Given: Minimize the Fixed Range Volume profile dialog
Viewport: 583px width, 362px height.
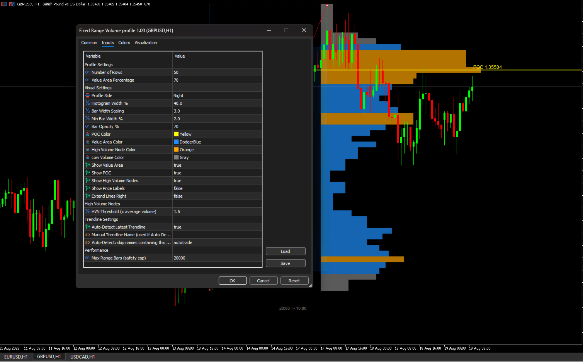Looking at the screenshot, I should pyautogui.click(x=269, y=30).
